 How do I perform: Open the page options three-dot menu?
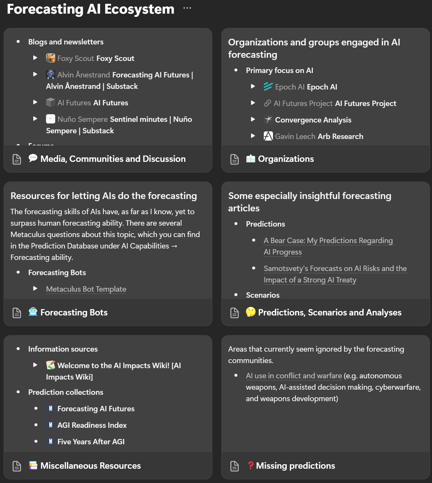click(x=187, y=8)
